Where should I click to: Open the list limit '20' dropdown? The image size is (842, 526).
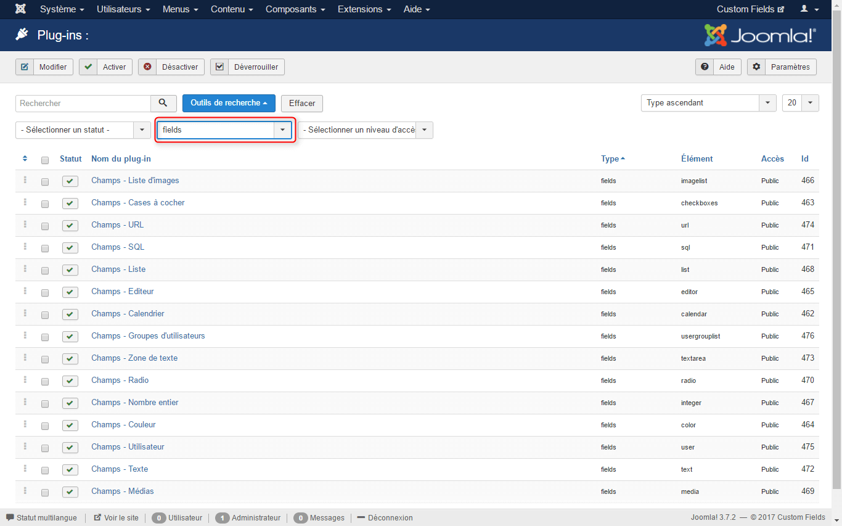coord(801,103)
